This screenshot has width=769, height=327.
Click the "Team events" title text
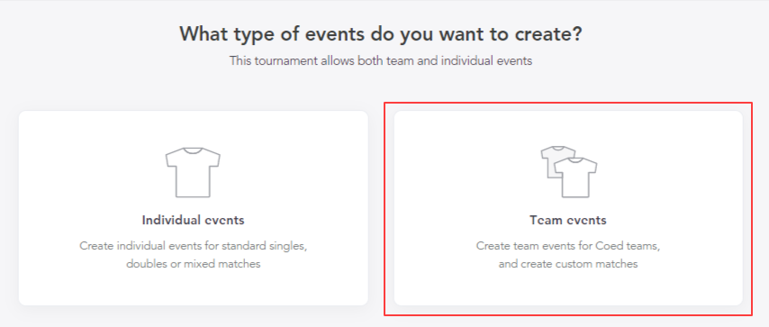pyautogui.click(x=568, y=220)
